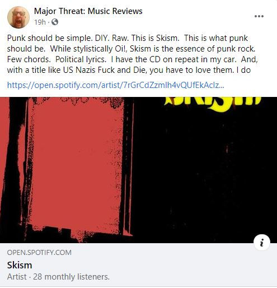Open the open.spotify.com artist URL link
The image size is (277, 288).
click(116, 85)
